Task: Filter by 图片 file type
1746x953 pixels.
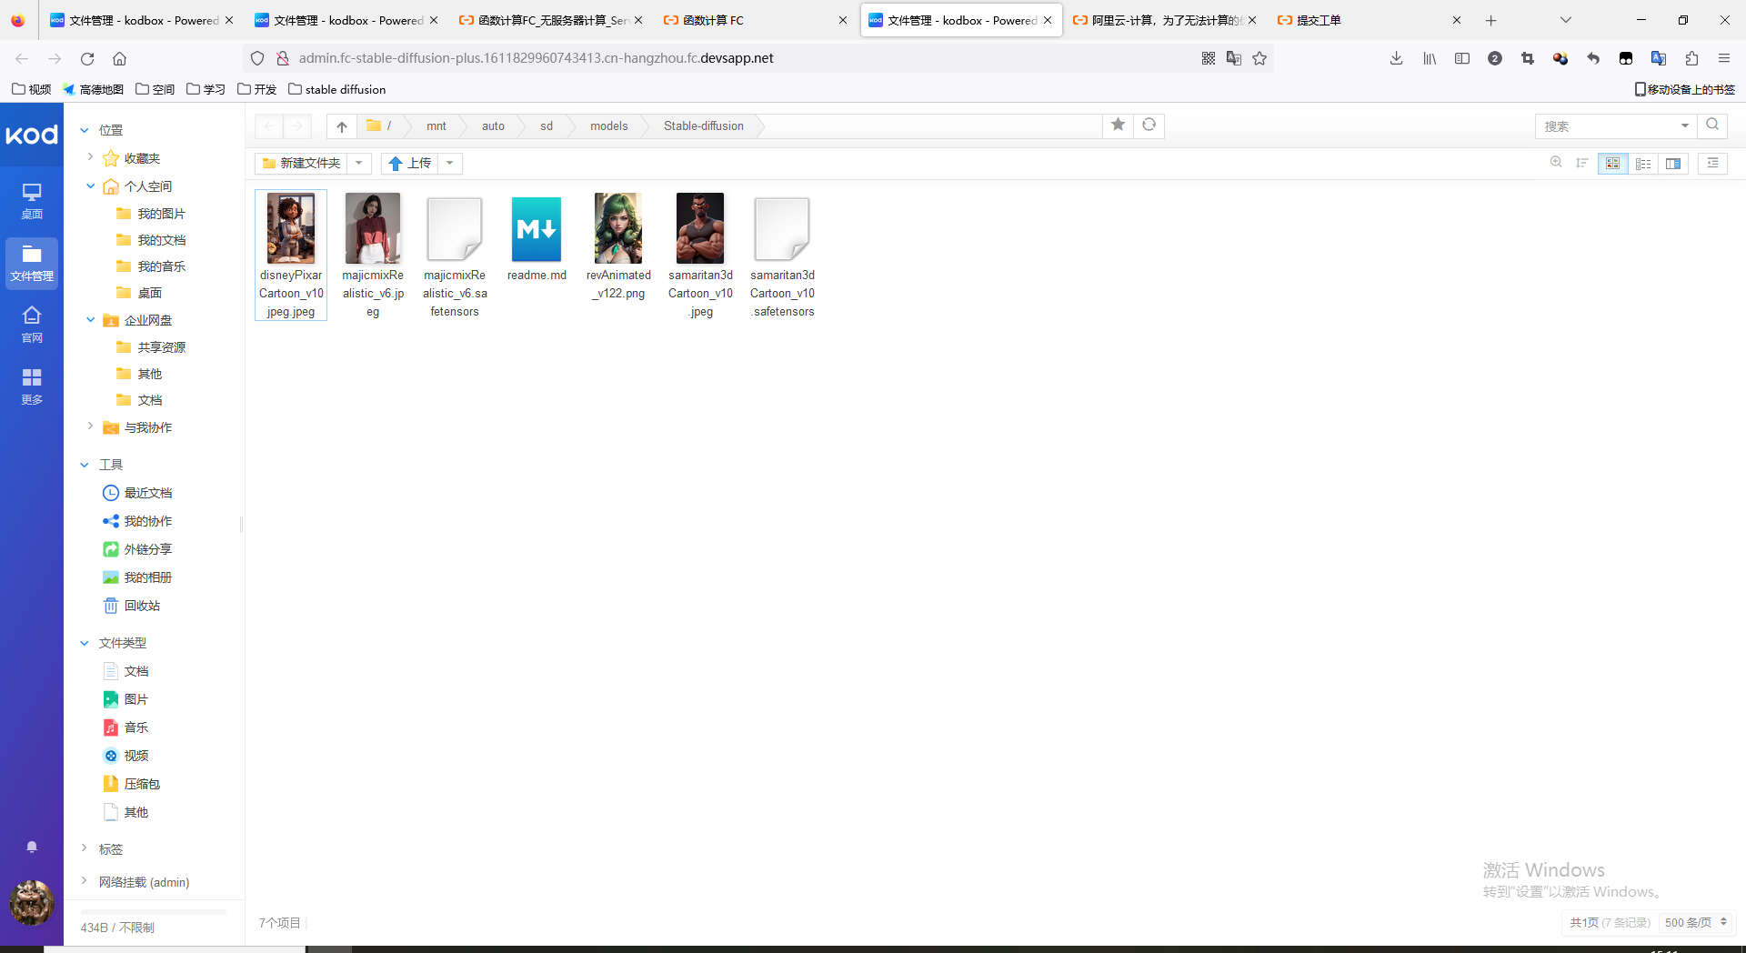Action: point(125,699)
